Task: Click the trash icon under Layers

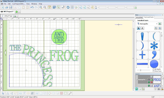Action: [x=156, y=89]
